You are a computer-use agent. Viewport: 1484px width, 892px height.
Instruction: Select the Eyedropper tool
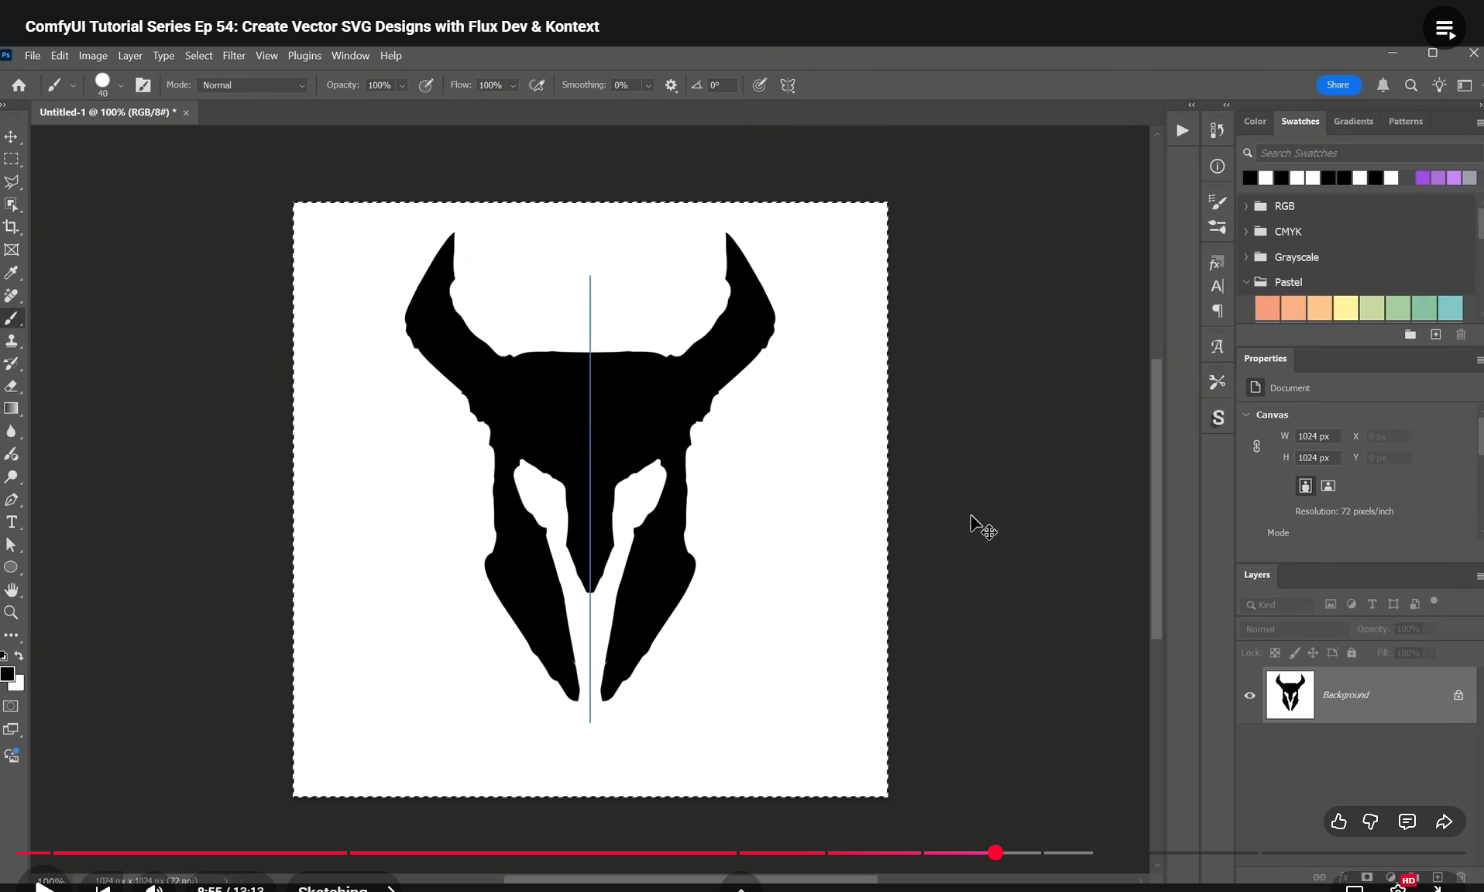12,273
